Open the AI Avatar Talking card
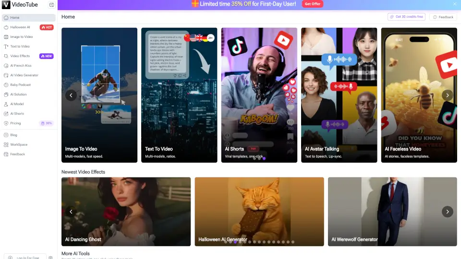 tap(339, 95)
